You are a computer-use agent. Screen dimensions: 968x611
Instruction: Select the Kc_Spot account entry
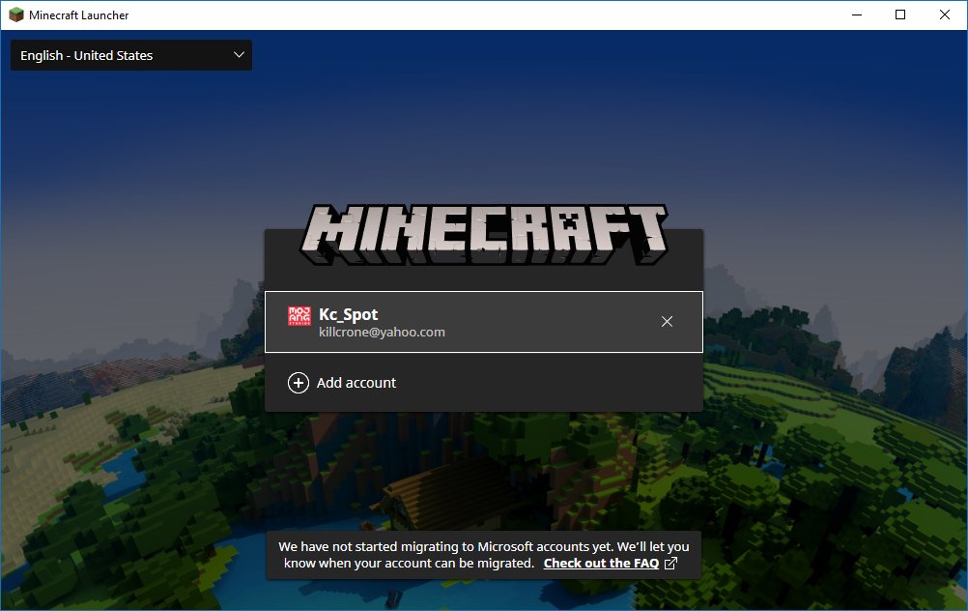[483, 322]
